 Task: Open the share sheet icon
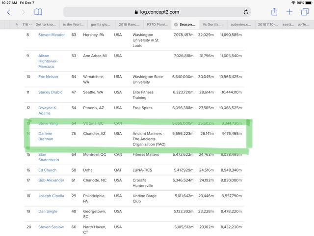tap(274, 12)
